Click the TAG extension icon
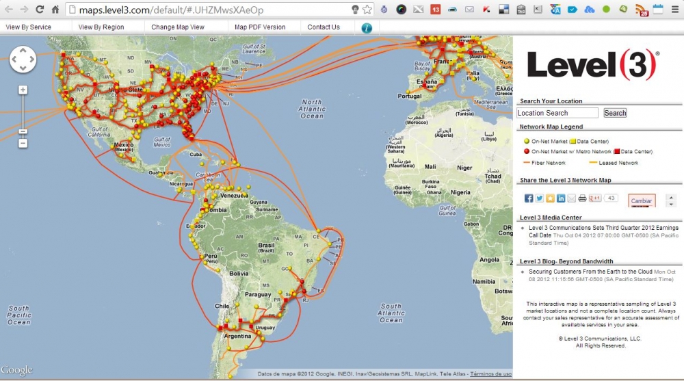684x381 pixels. [521, 10]
